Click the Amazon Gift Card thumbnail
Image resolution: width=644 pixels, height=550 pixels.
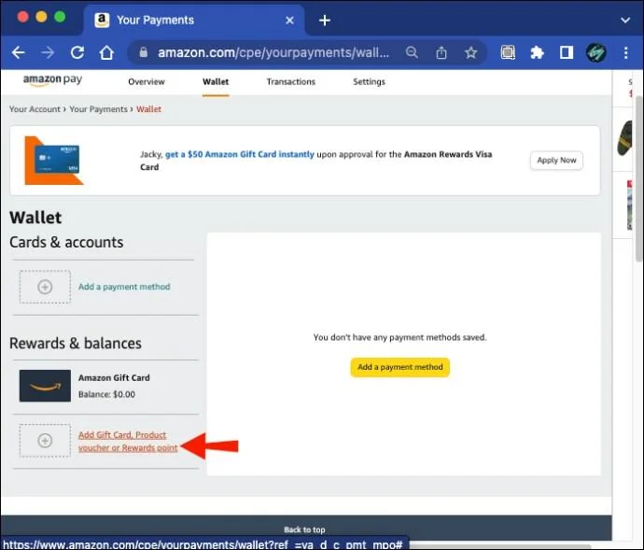coord(45,386)
